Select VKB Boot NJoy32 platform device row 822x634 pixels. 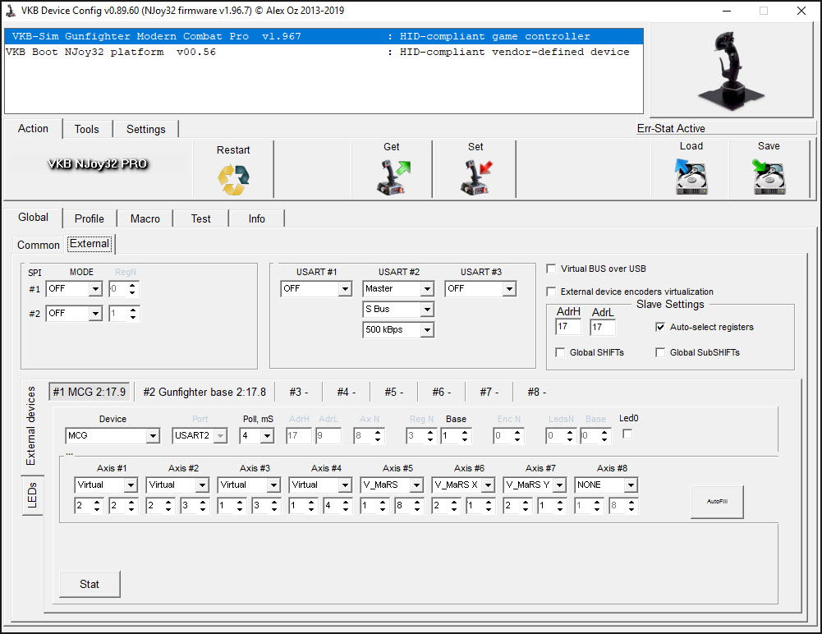coord(324,52)
